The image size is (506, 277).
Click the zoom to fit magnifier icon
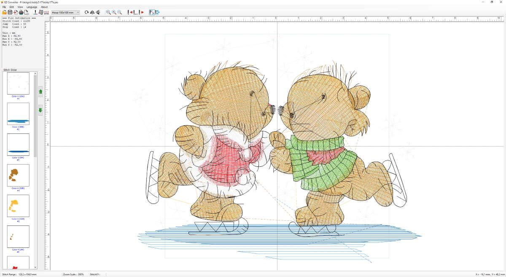click(108, 12)
